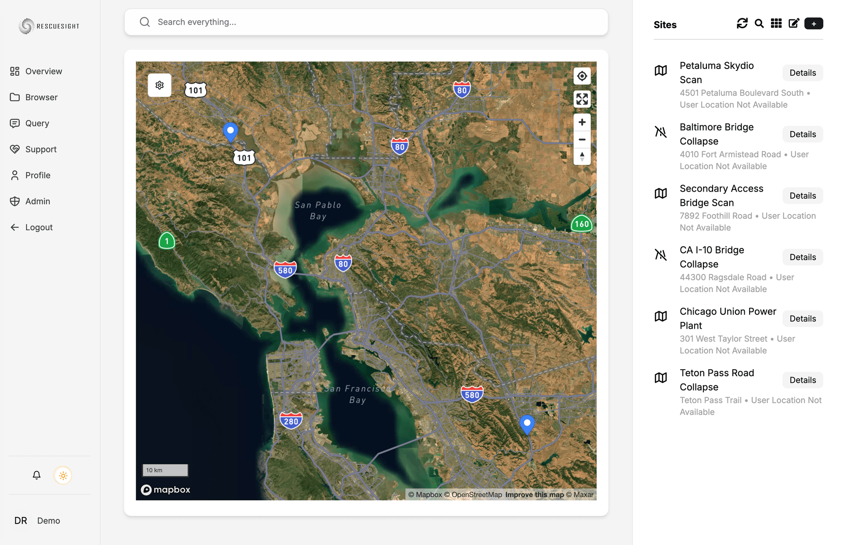Viewport: 844px width, 545px height.
Task: Expand the green cluster marker showing 1
Action: 166,241
